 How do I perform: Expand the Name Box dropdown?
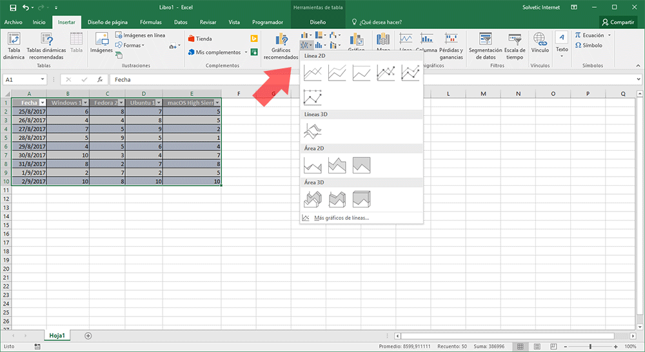[x=43, y=79]
